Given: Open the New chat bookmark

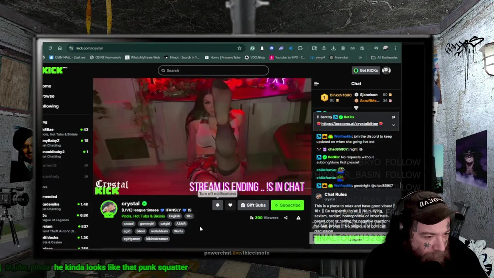Looking at the screenshot, I should pyautogui.click(x=339, y=58).
